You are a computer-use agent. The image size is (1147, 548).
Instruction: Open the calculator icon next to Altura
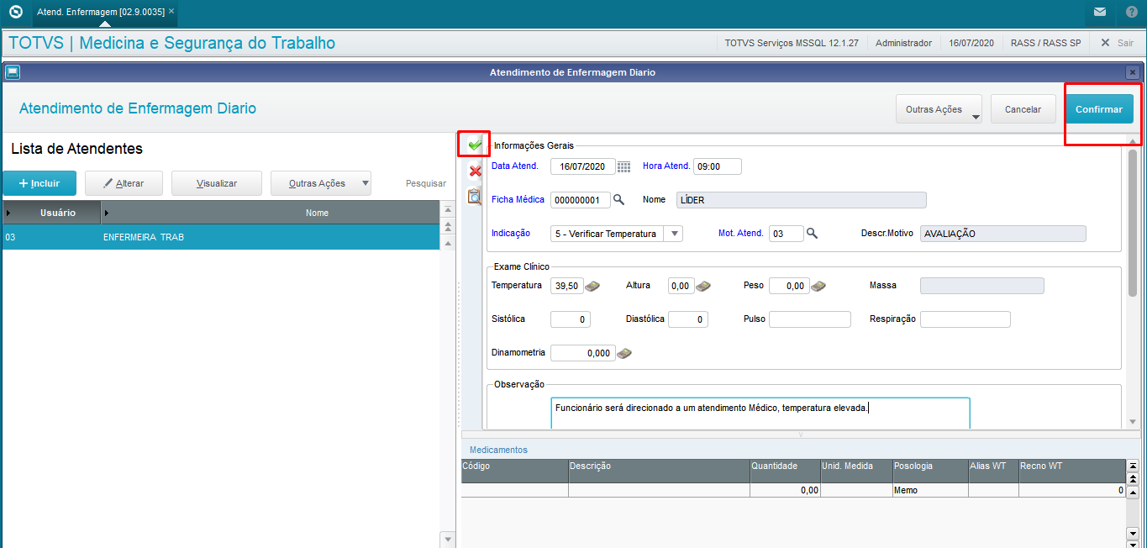[x=703, y=286]
